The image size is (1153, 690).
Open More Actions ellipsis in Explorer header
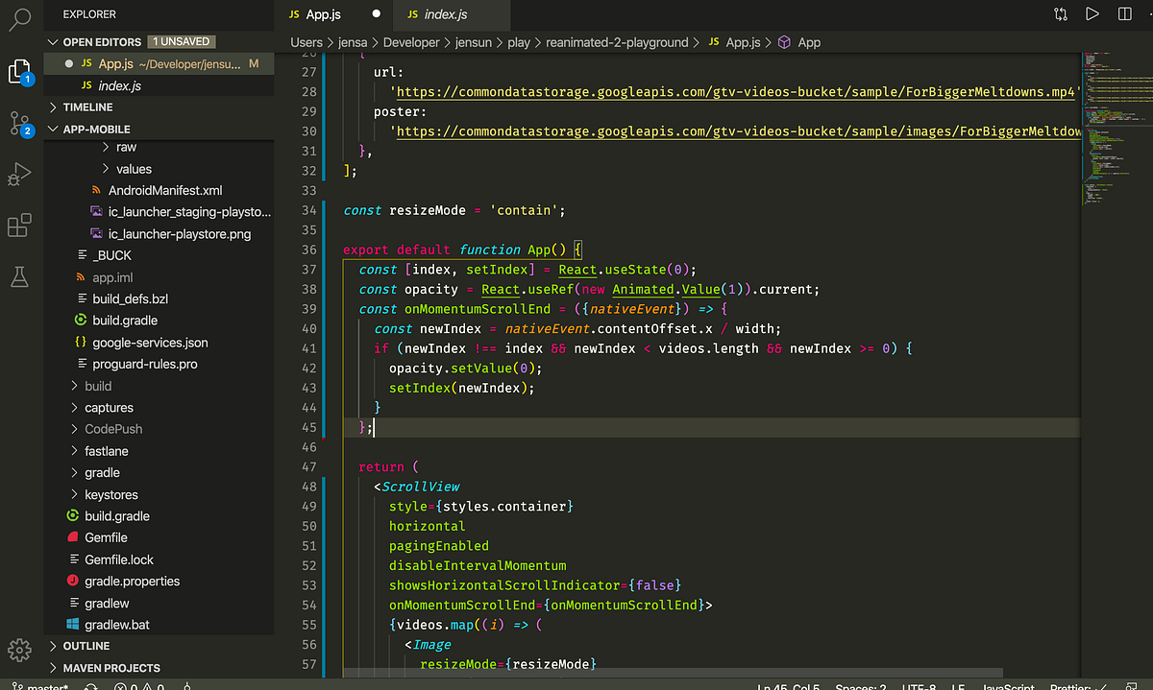pos(255,14)
